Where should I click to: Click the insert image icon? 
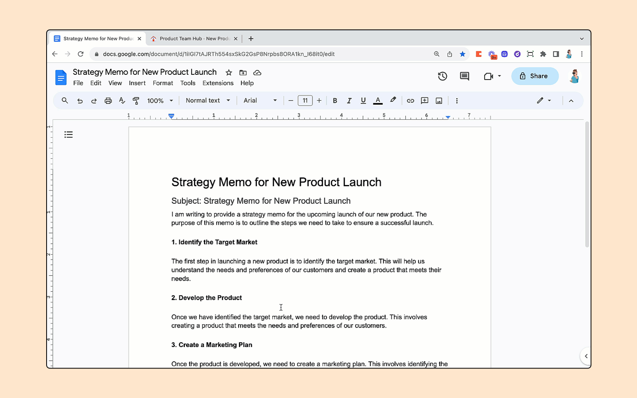pos(439,101)
